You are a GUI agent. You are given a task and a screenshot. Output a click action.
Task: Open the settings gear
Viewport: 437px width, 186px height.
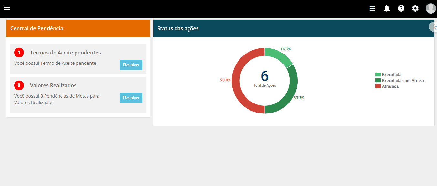(x=415, y=9)
